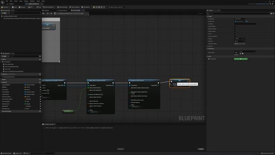Add a new macro via Macros plus icon
The height and width of the screenshot is (155, 275).
40,80
